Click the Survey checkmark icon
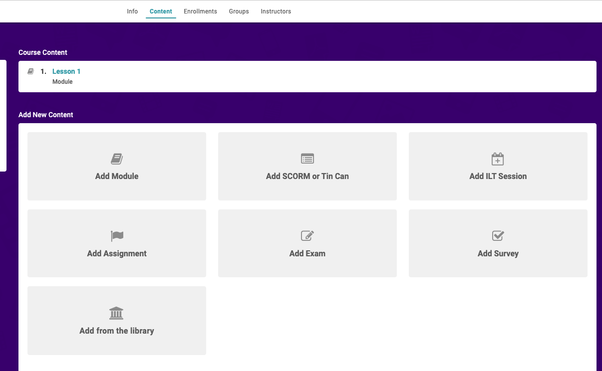 [498, 236]
